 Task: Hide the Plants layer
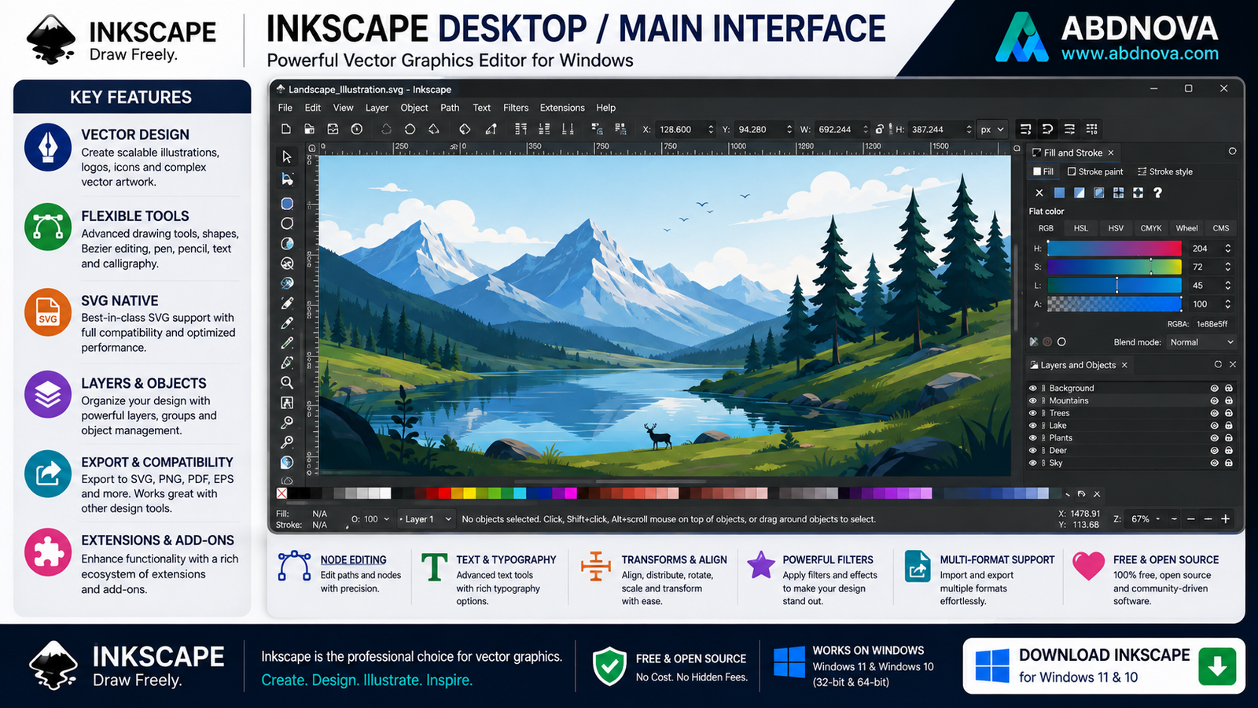click(x=1033, y=438)
